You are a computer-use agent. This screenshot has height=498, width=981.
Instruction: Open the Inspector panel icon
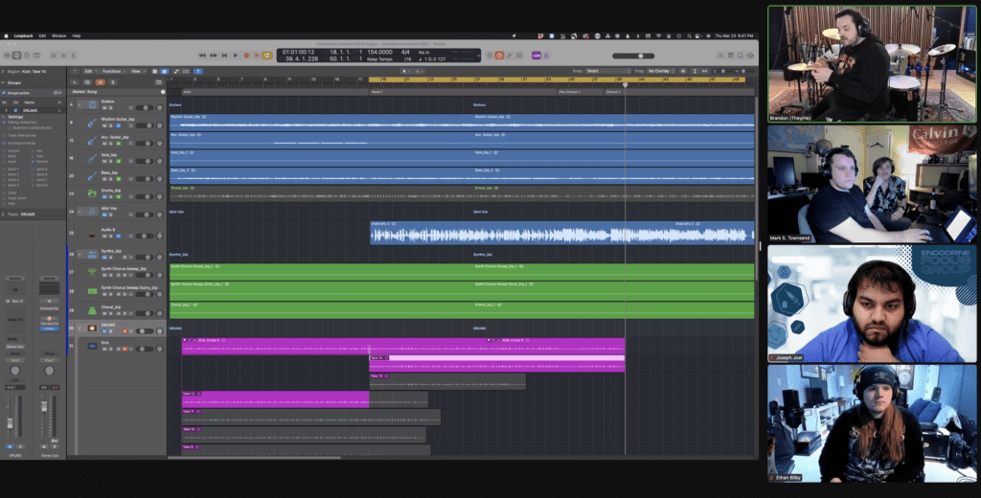[x=16, y=55]
